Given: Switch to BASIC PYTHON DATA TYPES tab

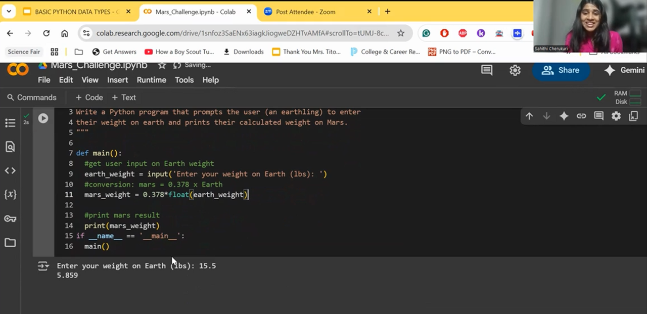Looking at the screenshot, I should pyautogui.click(x=77, y=12).
